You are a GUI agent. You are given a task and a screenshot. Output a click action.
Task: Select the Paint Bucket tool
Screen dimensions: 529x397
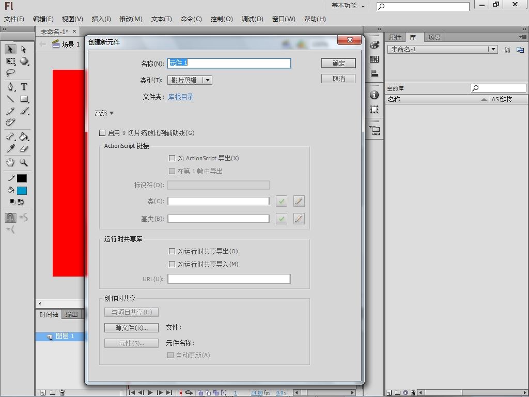tap(24, 136)
